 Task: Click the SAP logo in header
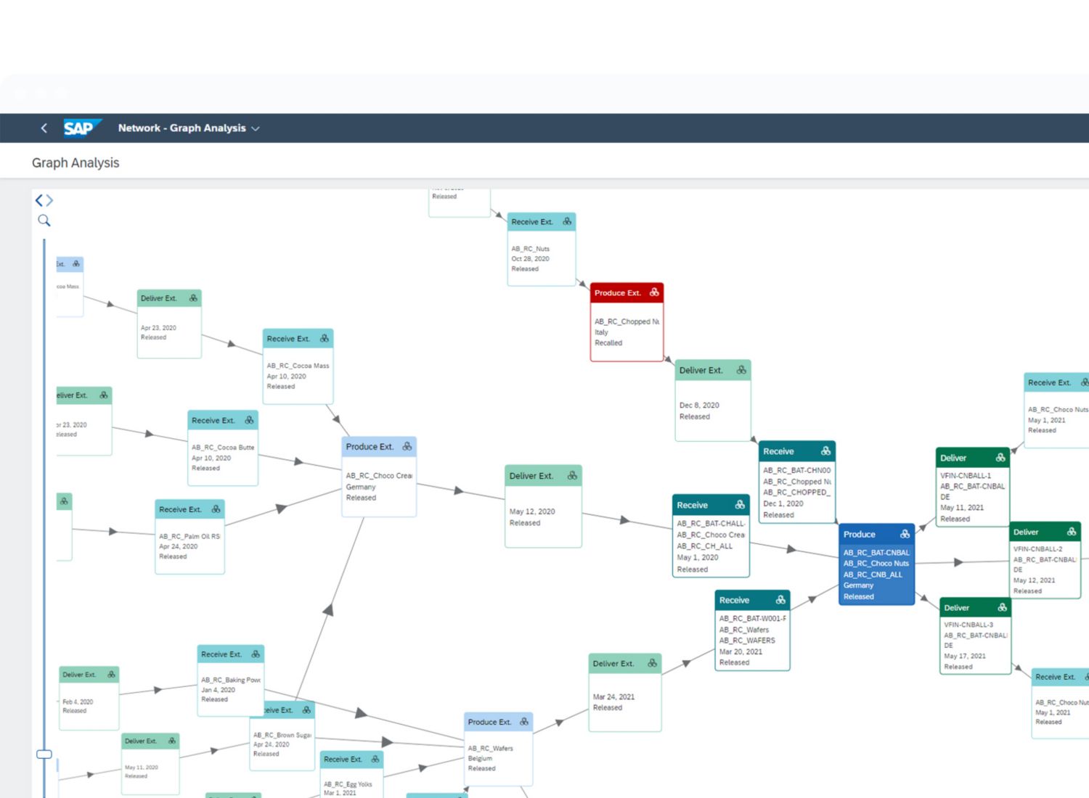[x=80, y=128]
